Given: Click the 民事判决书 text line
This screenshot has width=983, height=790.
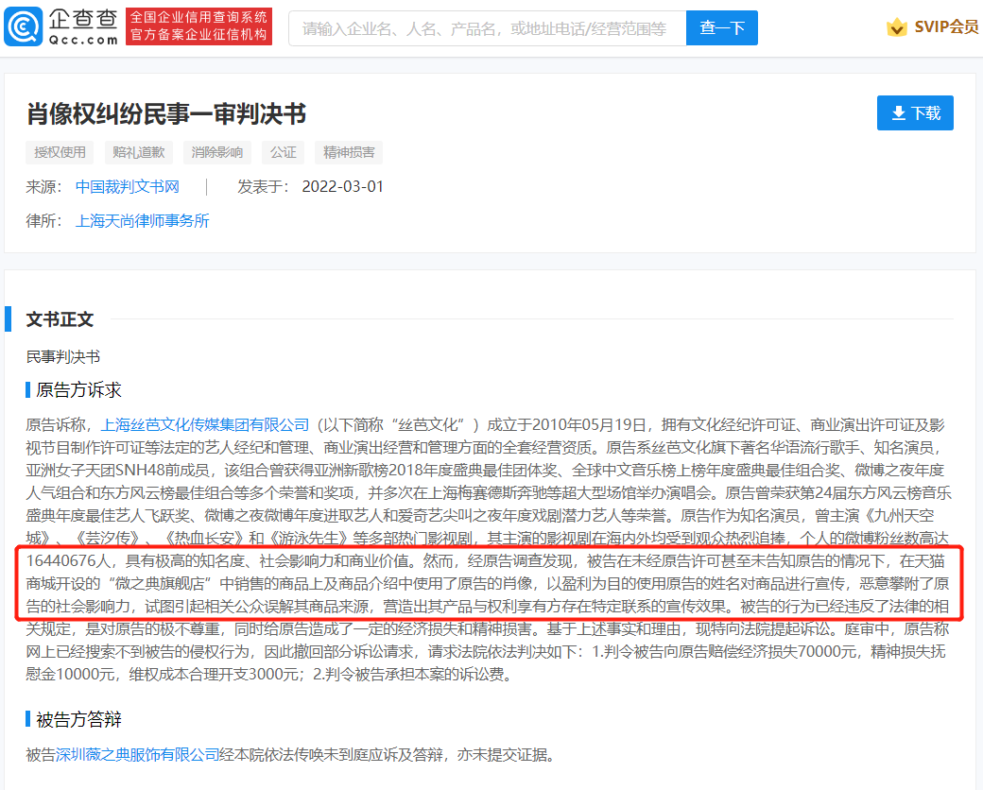Looking at the screenshot, I should pos(62,357).
